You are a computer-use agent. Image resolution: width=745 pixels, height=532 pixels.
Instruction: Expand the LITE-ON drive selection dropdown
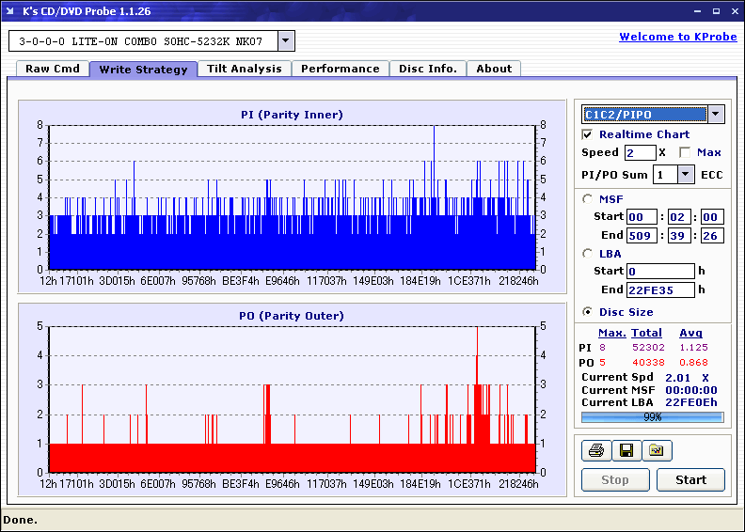click(287, 41)
